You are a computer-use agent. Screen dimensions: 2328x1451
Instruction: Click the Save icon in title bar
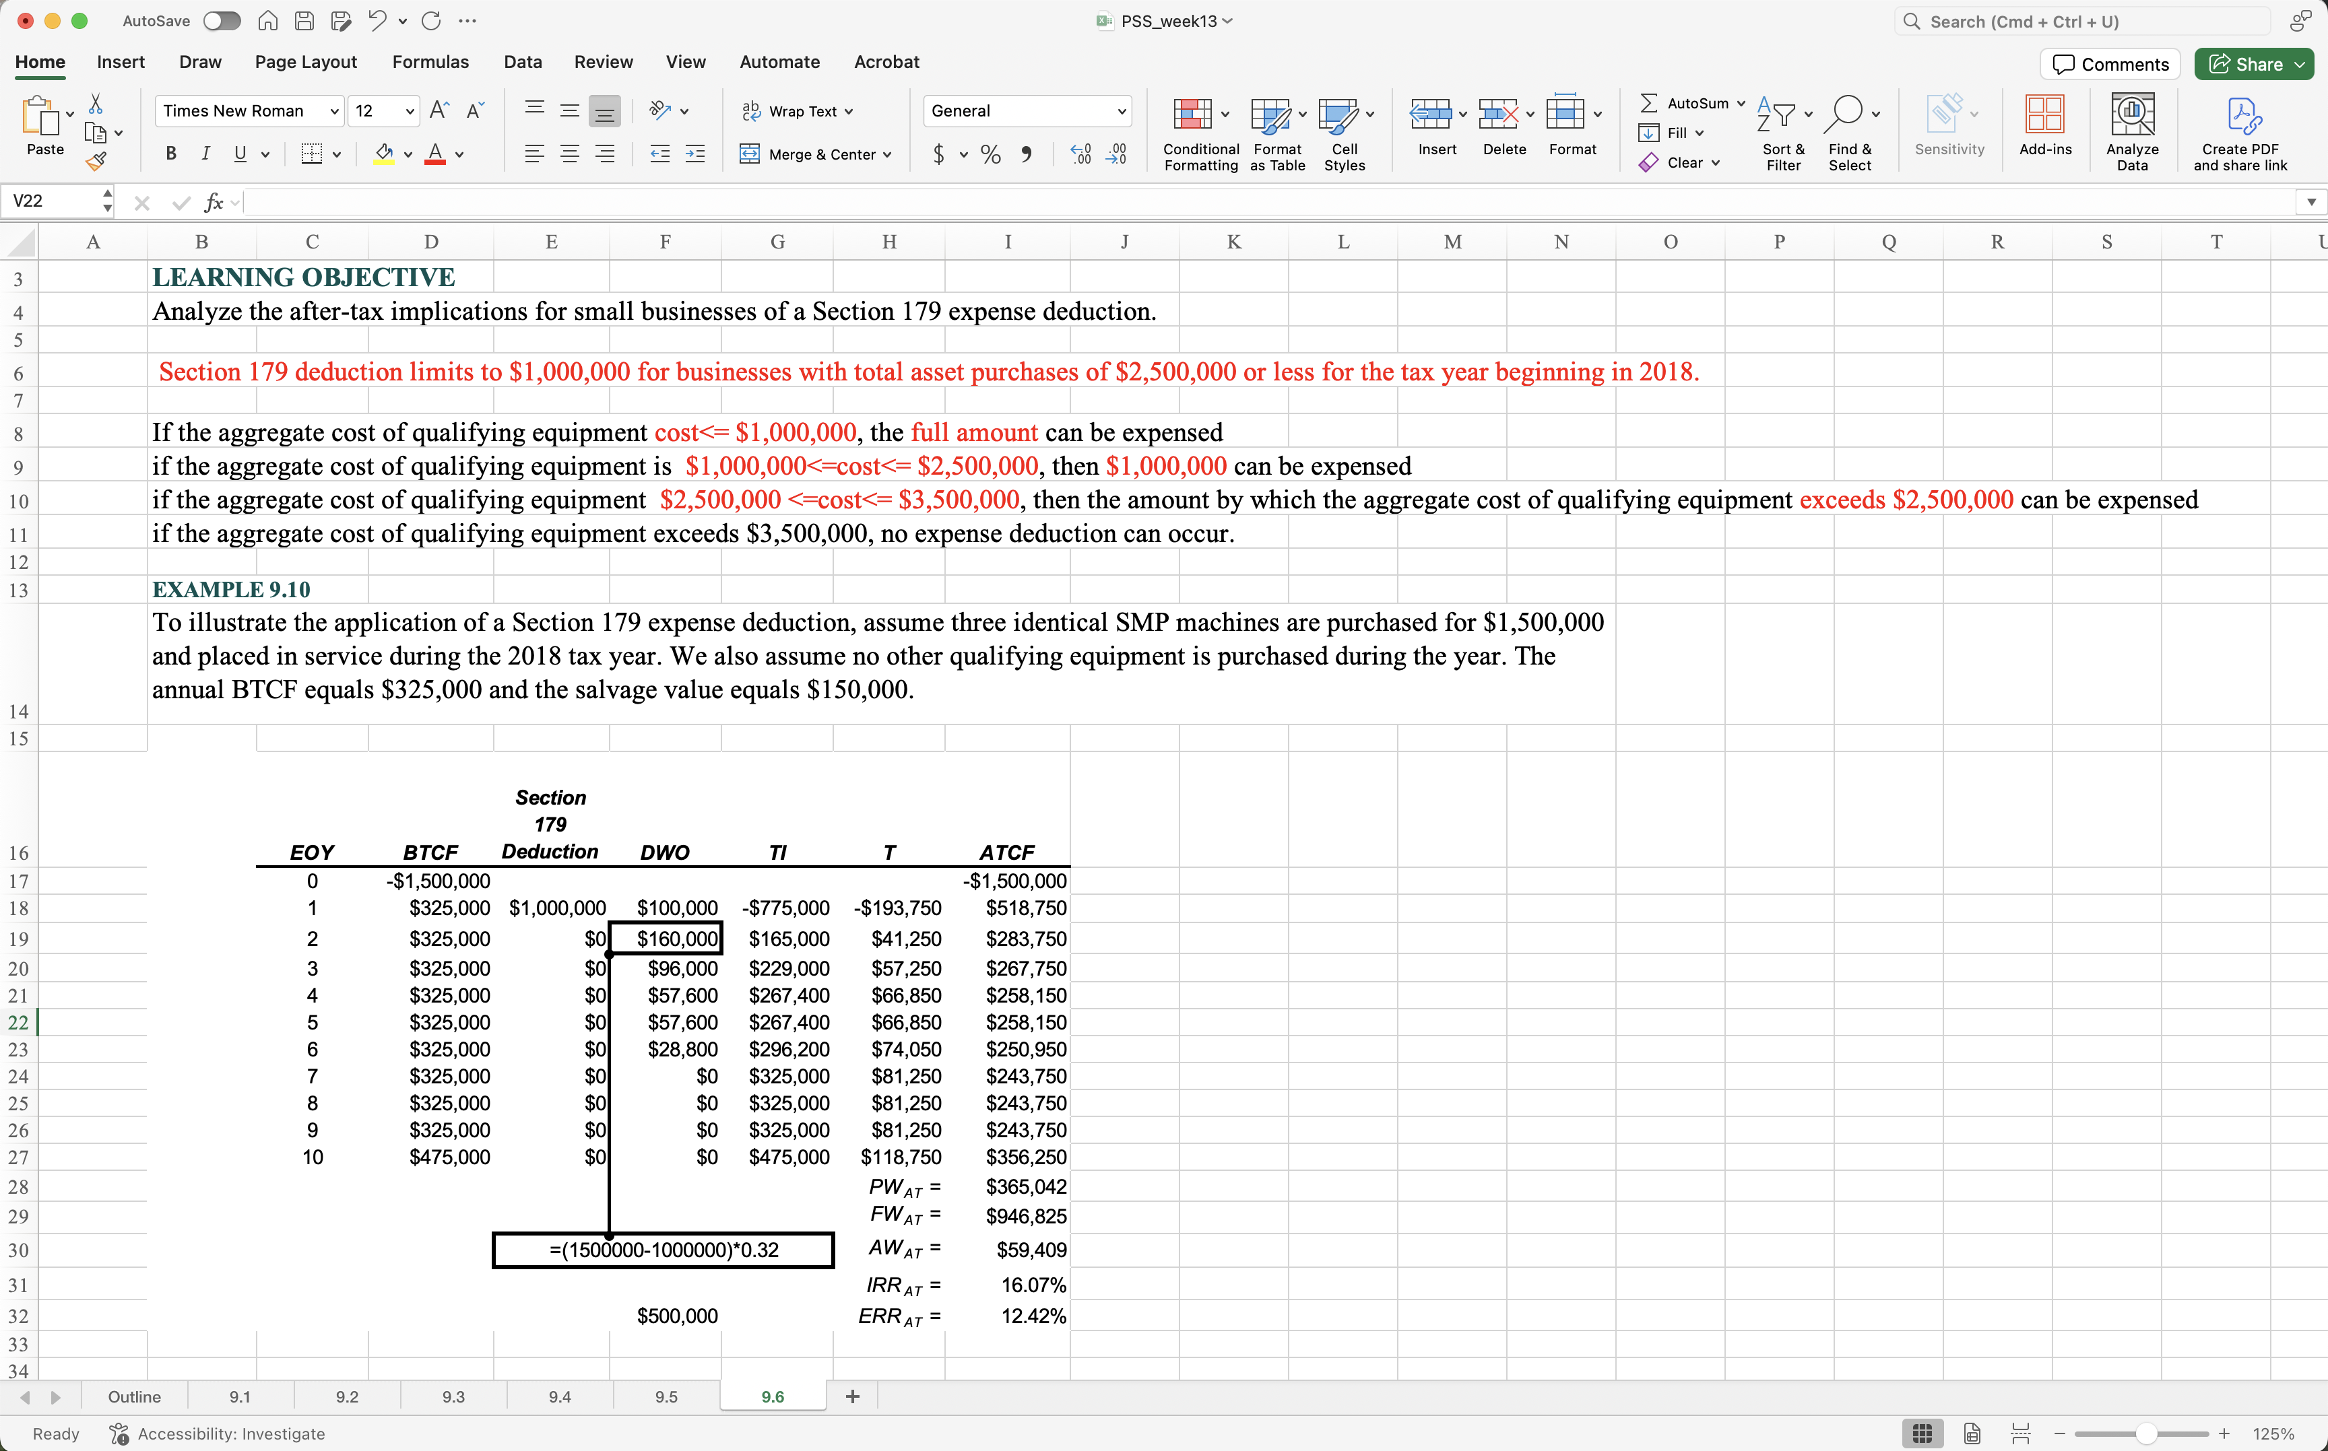(x=304, y=21)
